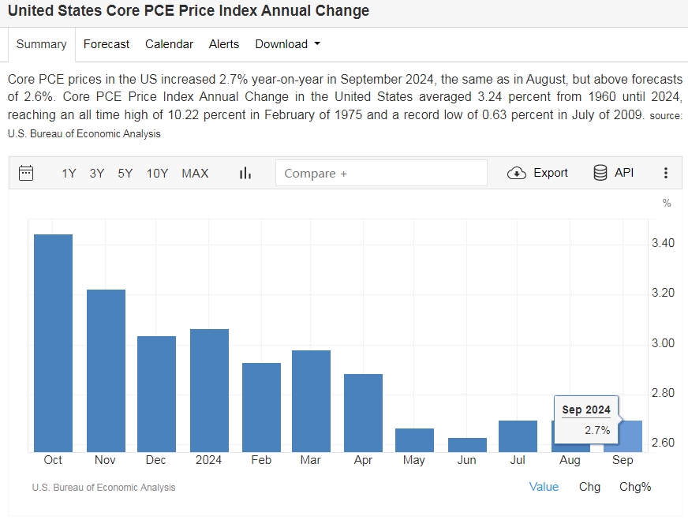Select the Value chart view
This screenshot has width=688, height=520.
[544, 487]
